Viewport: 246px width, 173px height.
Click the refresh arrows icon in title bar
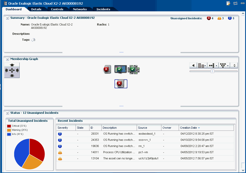tap(235, 3)
